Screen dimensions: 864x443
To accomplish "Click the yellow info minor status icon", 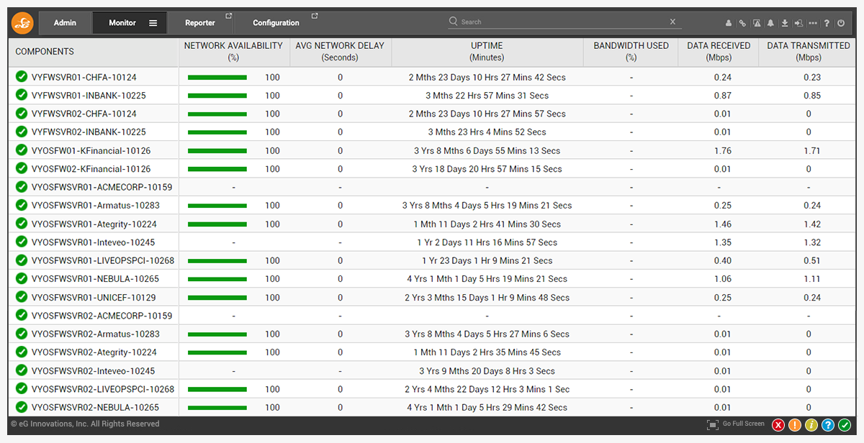I will click(x=811, y=425).
